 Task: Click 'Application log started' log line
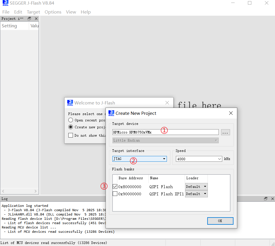point(25,205)
